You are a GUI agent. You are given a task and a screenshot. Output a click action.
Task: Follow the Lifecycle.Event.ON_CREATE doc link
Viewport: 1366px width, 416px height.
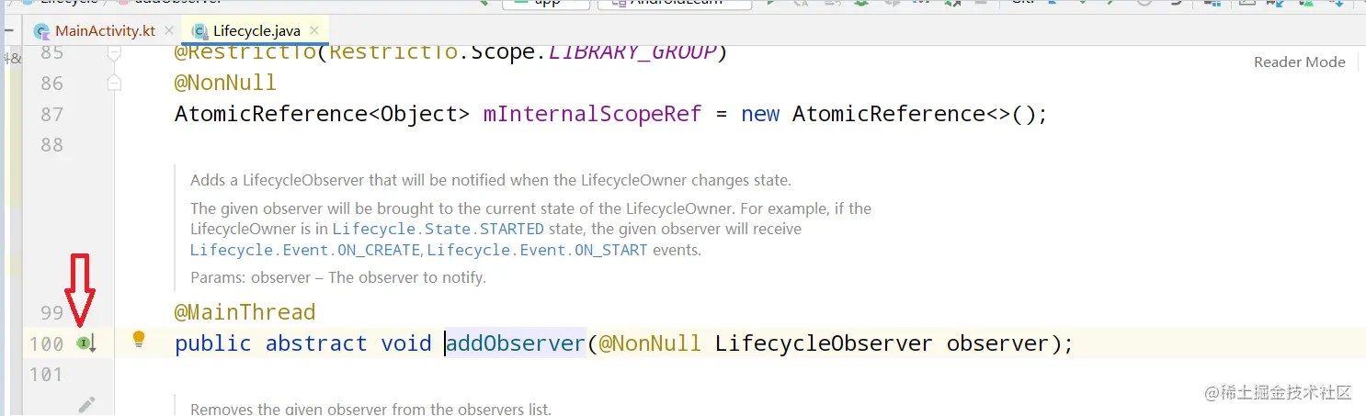(x=306, y=250)
